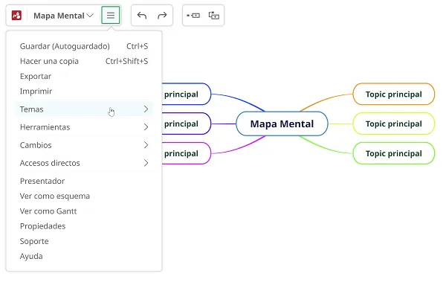Expand the Cambios submenu arrow

(146, 145)
